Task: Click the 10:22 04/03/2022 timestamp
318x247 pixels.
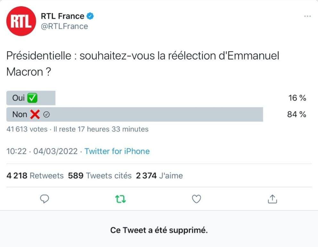Action: 42,151
